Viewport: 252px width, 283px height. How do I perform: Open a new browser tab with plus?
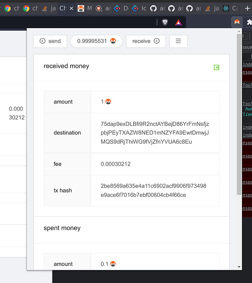tap(247, 8)
